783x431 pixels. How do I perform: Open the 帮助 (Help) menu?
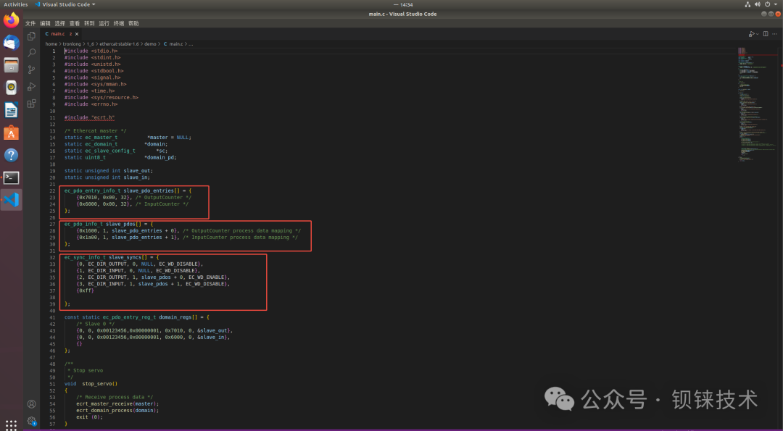133,23
